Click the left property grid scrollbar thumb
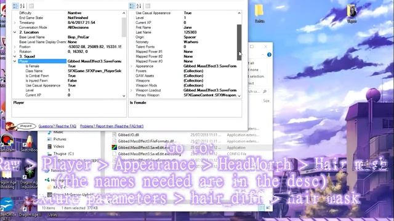This screenshot has height=221, width=394. [x=124, y=27]
